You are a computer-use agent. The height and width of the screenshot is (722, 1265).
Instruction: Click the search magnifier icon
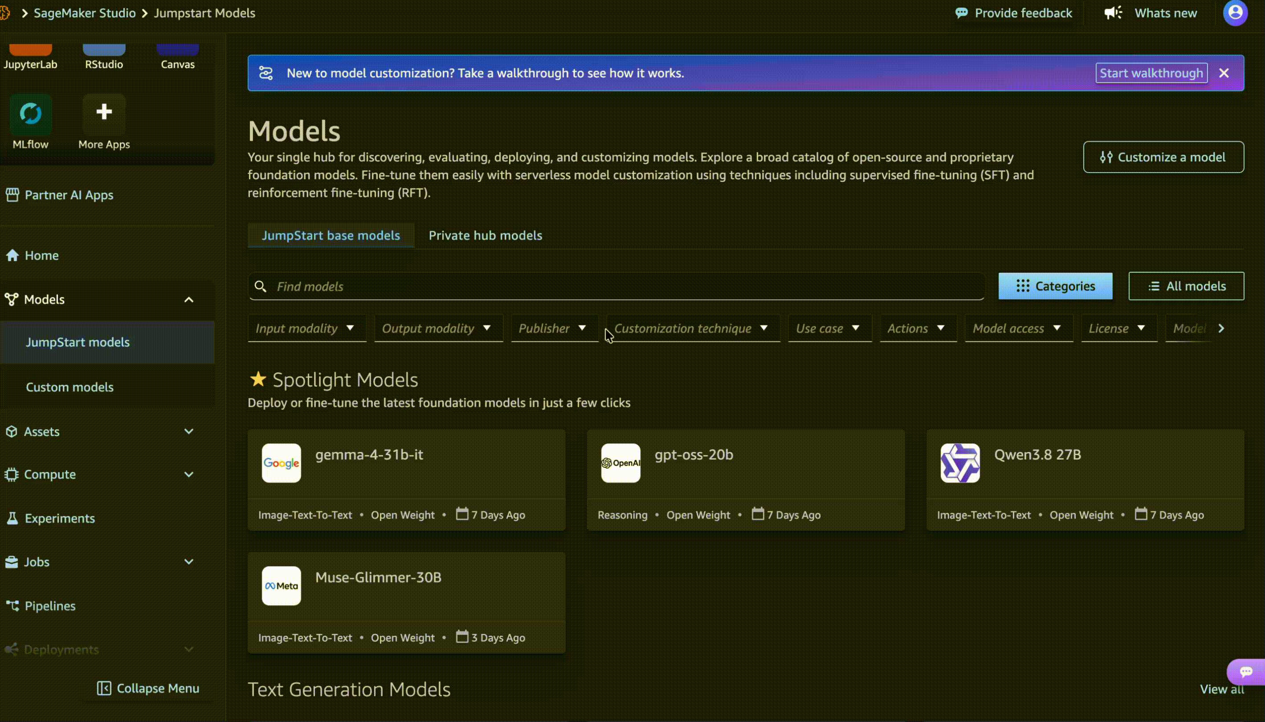pyautogui.click(x=261, y=286)
